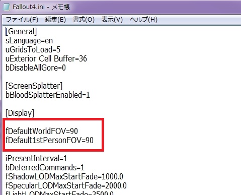The height and width of the screenshot is (195, 241).
Task: Click the bDisableAllGore=0 line
Action: pyautogui.click(x=36, y=68)
